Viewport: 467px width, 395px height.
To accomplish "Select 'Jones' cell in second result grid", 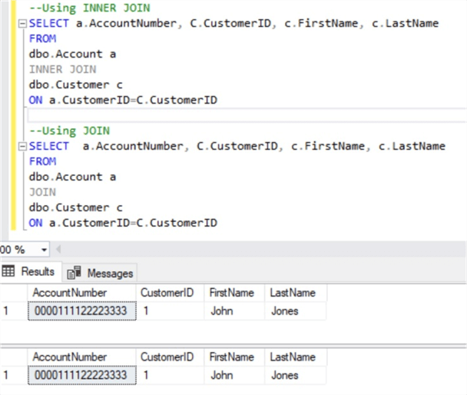I will tap(296, 375).
